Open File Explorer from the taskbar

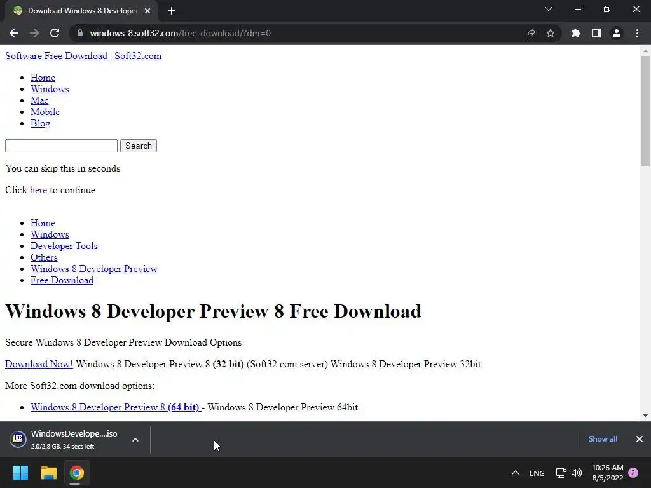48,473
